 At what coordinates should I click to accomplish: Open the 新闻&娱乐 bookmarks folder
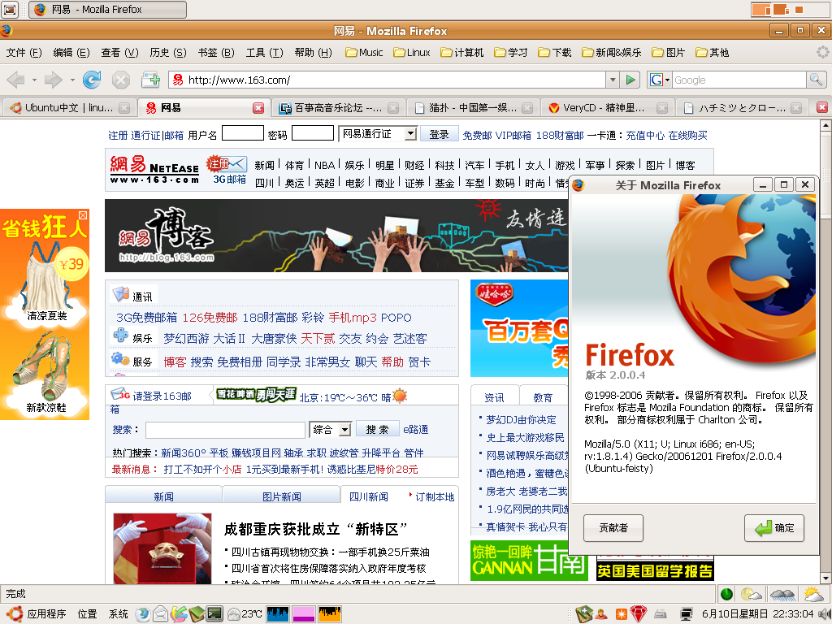pyautogui.click(x=611, y=53)
